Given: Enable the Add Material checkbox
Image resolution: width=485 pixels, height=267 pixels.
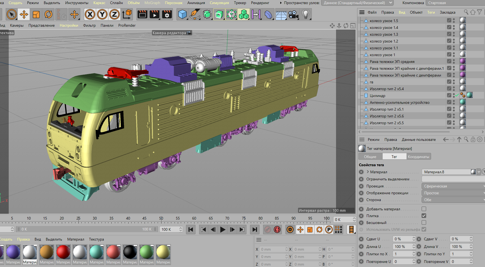Looking at the screenshot, I should click(x=424, y=209).
